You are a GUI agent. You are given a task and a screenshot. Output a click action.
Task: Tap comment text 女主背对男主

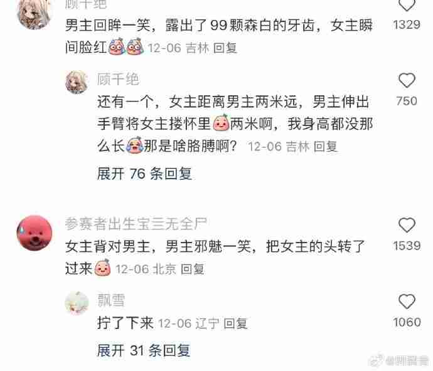[x=107, y=246]
